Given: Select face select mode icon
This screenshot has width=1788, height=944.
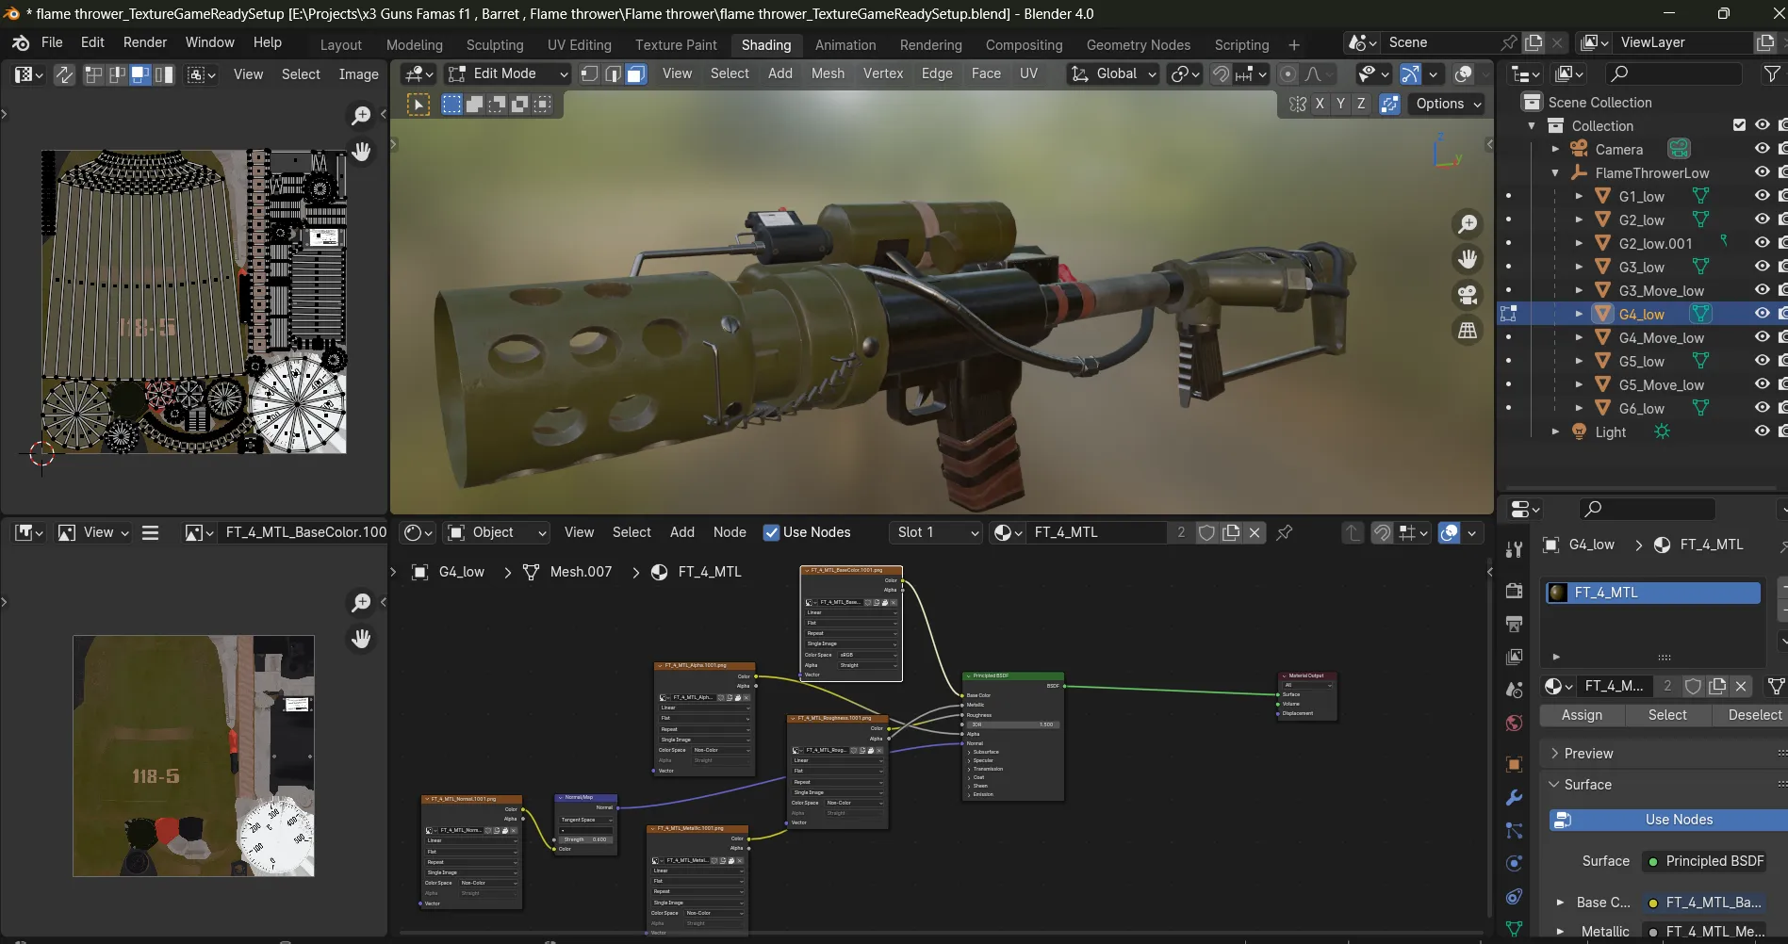Looking at the screenshot, I should (635, 73).
